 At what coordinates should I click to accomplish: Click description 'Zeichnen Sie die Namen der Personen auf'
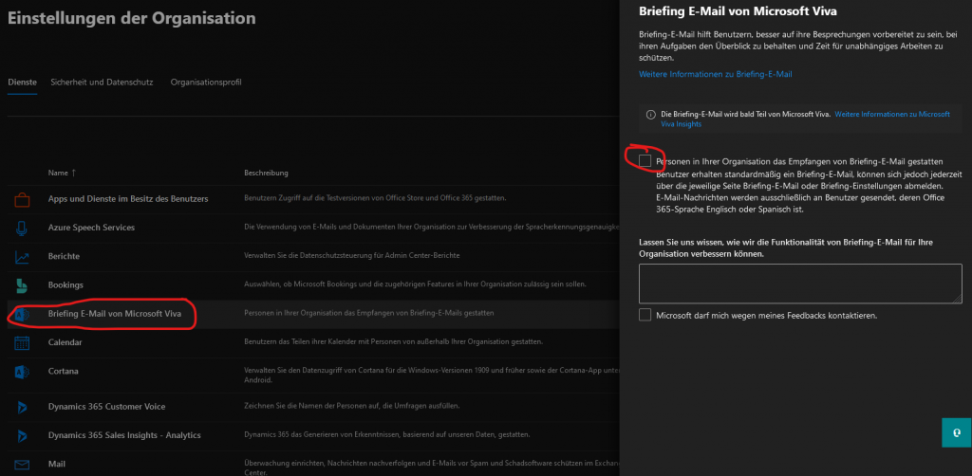coord(352,406)
